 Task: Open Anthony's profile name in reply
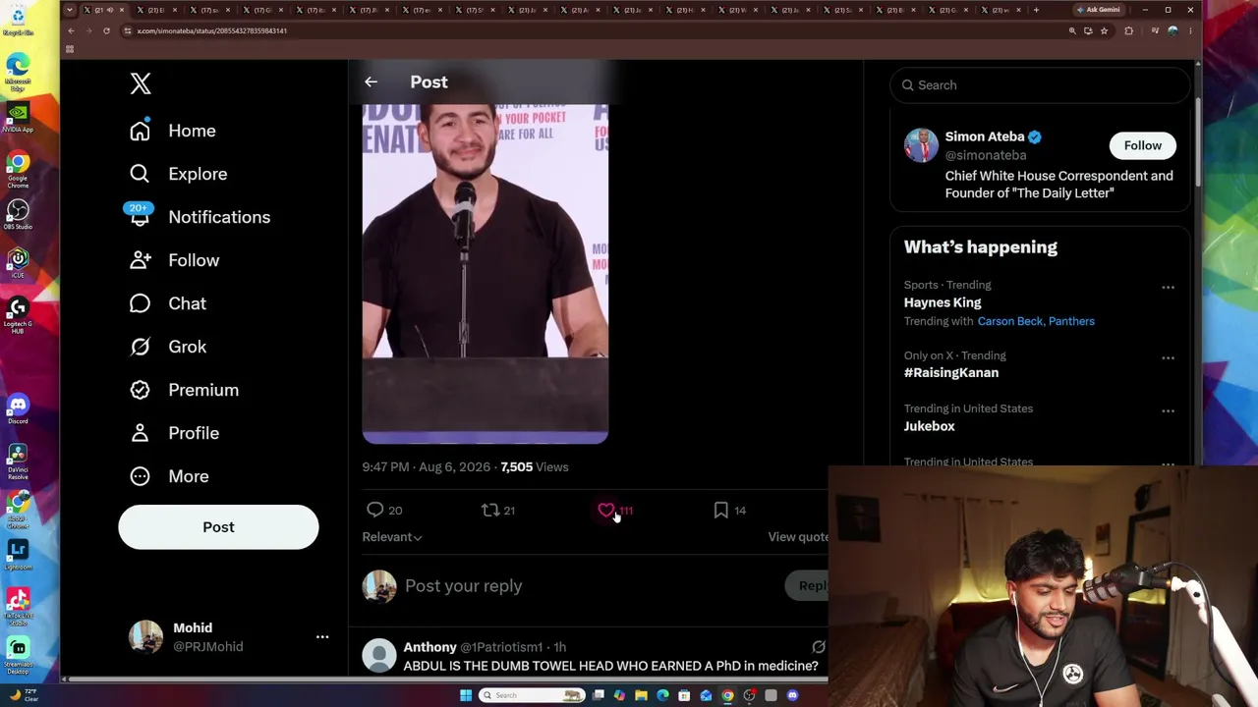coord(429,647)
